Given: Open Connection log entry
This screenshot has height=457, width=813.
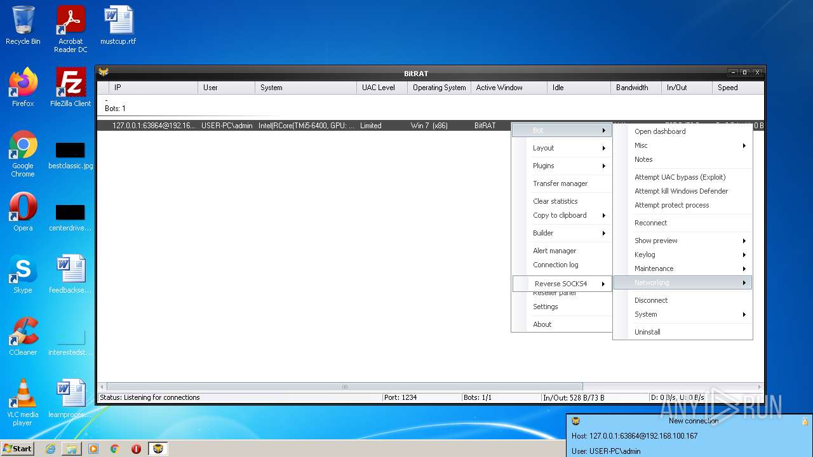Looking at the screenshot, I should click(x=561, y=265).
